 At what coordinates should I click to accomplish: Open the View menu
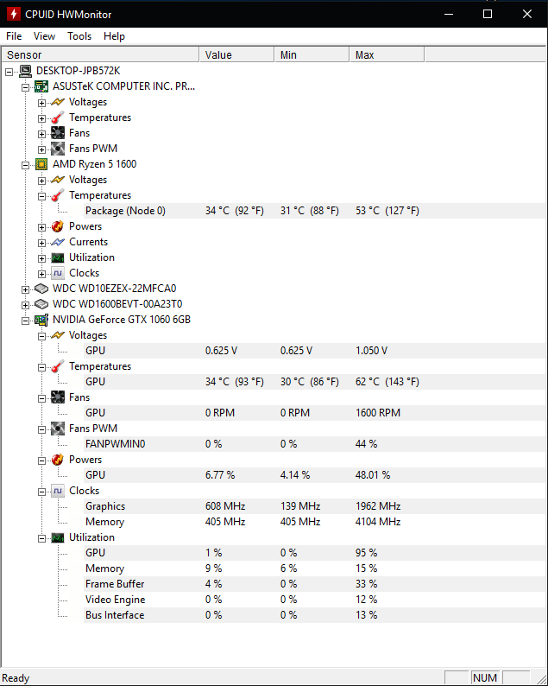pos(44,36)
